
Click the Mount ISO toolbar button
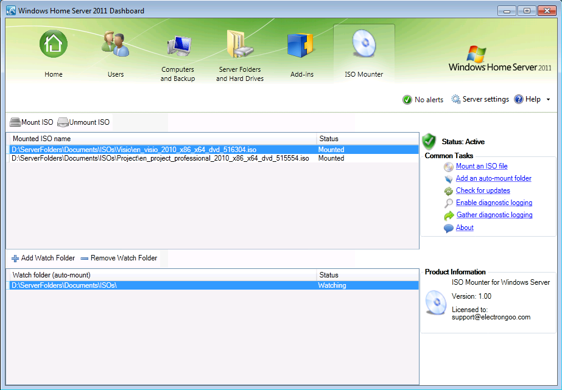pos(32,122)
